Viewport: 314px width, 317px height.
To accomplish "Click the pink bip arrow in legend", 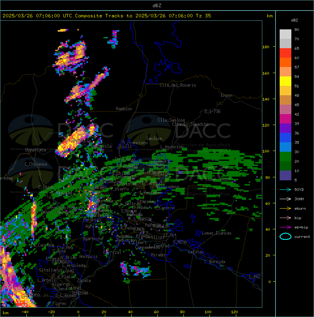I will (285, 218).
